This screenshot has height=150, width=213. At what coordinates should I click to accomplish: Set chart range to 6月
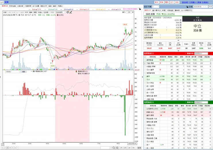point(125,148)
